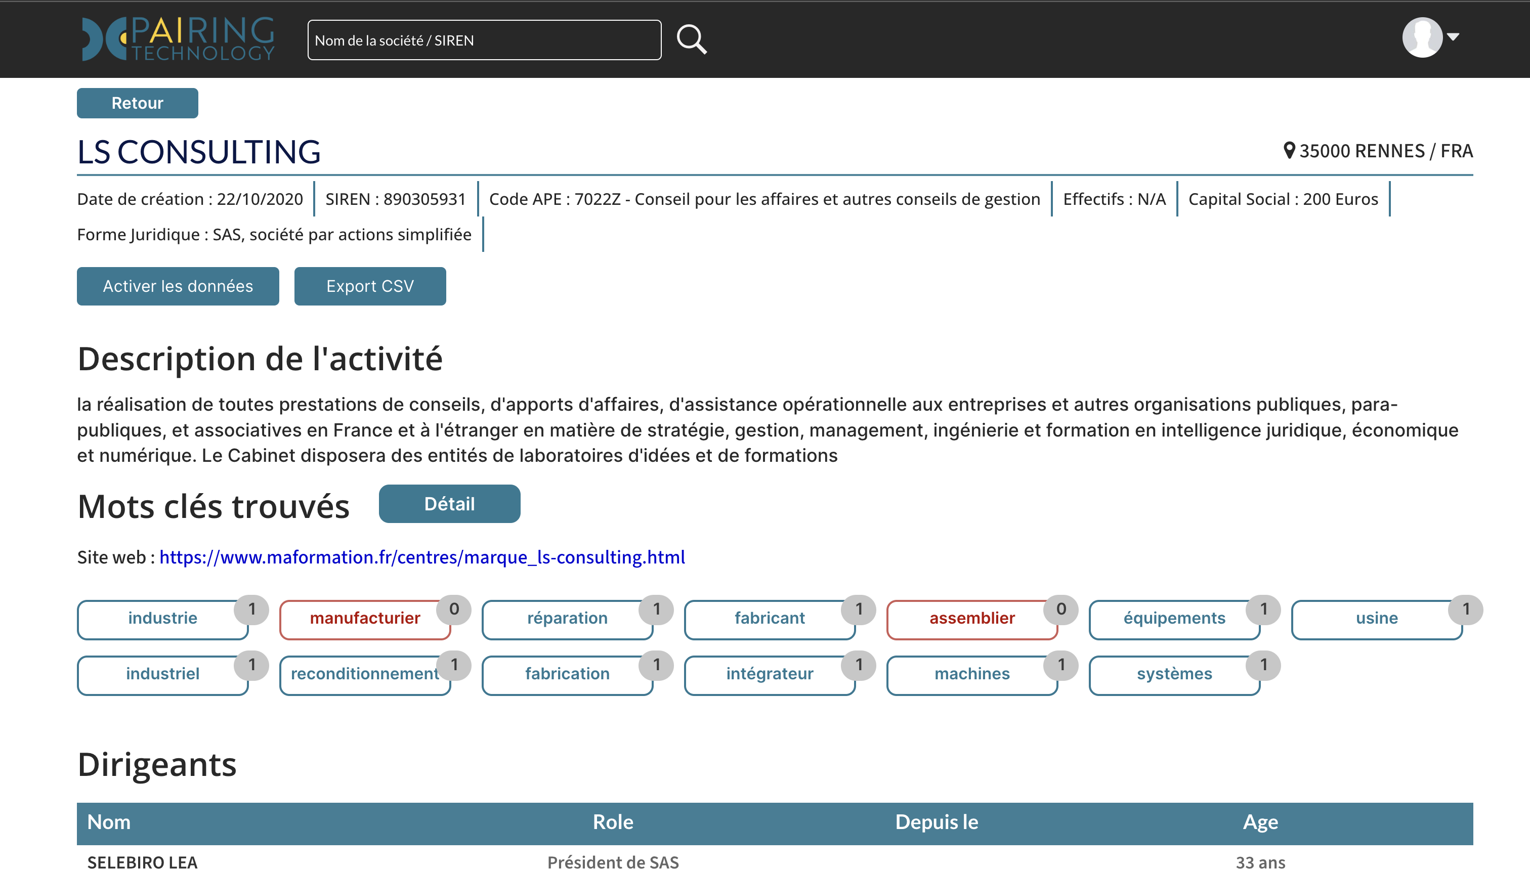Select the reconditionnement keyword tag
The height and width of the screenshot is (870, 1530).
point(365,675)
